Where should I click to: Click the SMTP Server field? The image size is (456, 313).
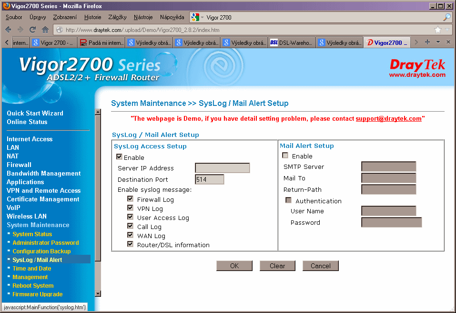(388, 167)
